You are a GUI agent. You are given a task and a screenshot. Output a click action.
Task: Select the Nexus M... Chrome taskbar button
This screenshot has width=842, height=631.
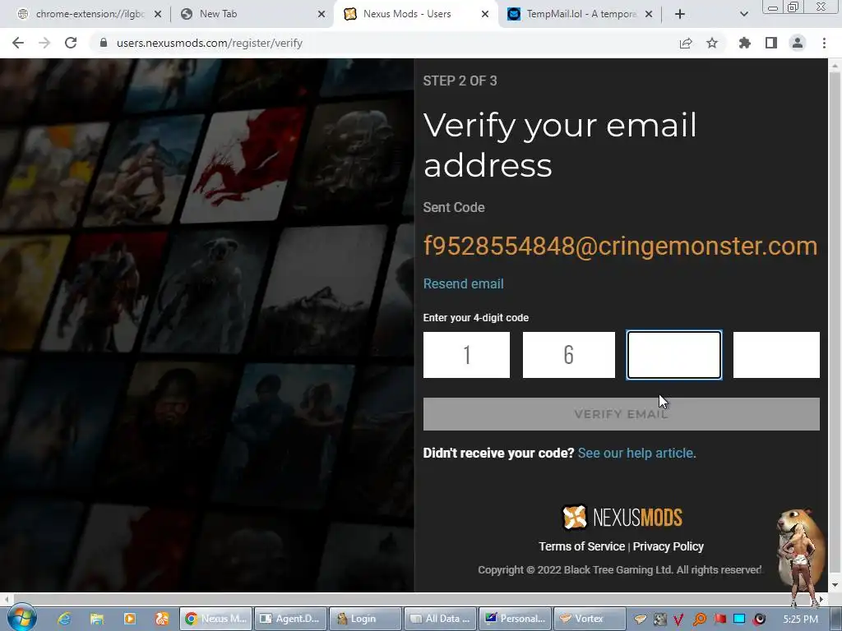click(215, 619)
